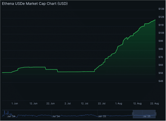Viewport: 166px width, 121px height.
Task: Click the 22. Jul x-axis date label
Action: [x=102, y=103]
